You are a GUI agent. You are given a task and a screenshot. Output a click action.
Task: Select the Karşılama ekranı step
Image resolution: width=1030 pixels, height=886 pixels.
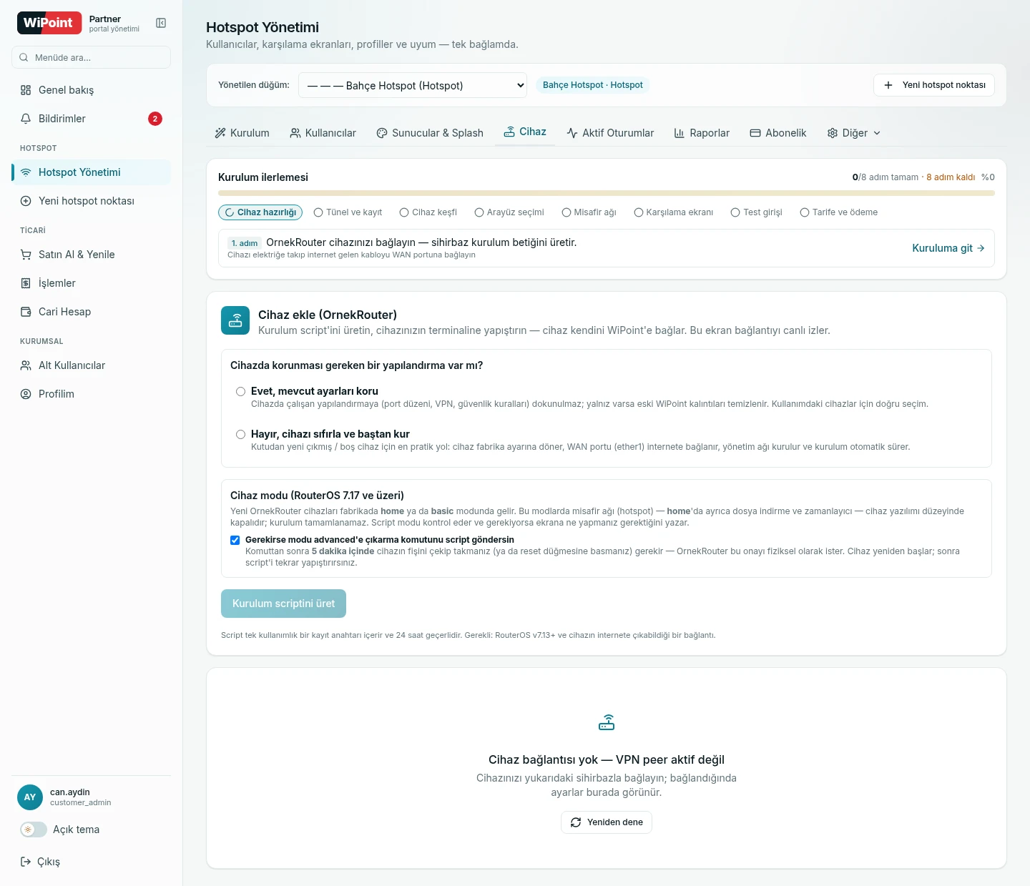(x=673, y=212)
